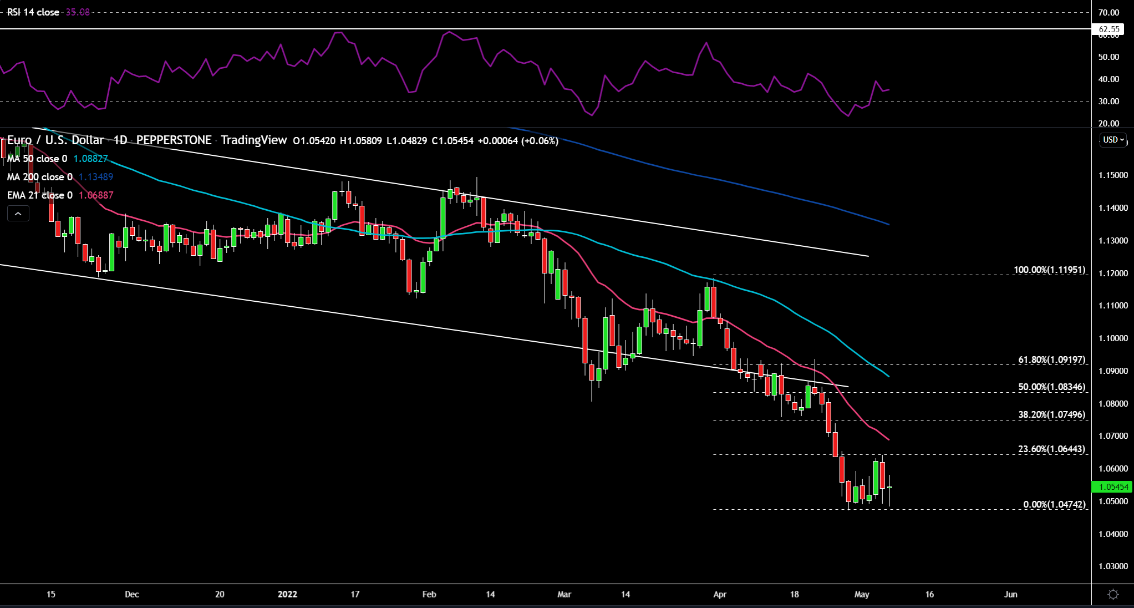Click the Jun label on time axis
Screen dimensions: 1134x608
click(1011, 595)
